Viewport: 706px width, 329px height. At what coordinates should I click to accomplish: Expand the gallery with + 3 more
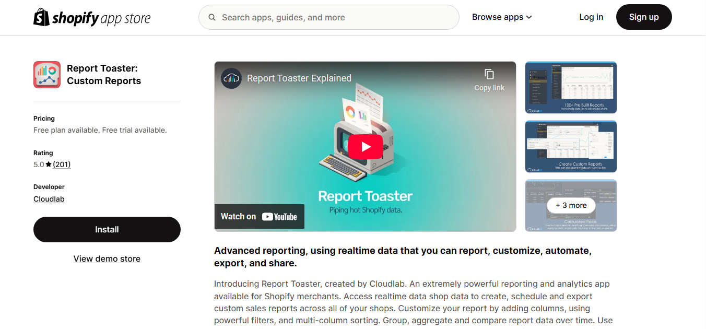click(x=571, y=205)
